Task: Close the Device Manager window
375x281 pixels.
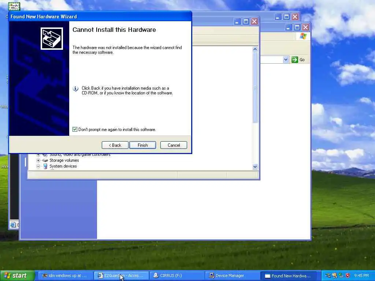Action: (x=254, y=22)
